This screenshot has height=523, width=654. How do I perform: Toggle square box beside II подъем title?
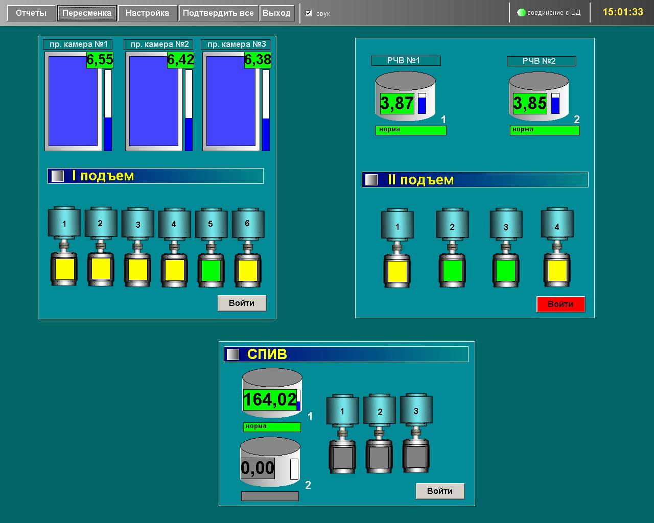click(x=371, y=180)
